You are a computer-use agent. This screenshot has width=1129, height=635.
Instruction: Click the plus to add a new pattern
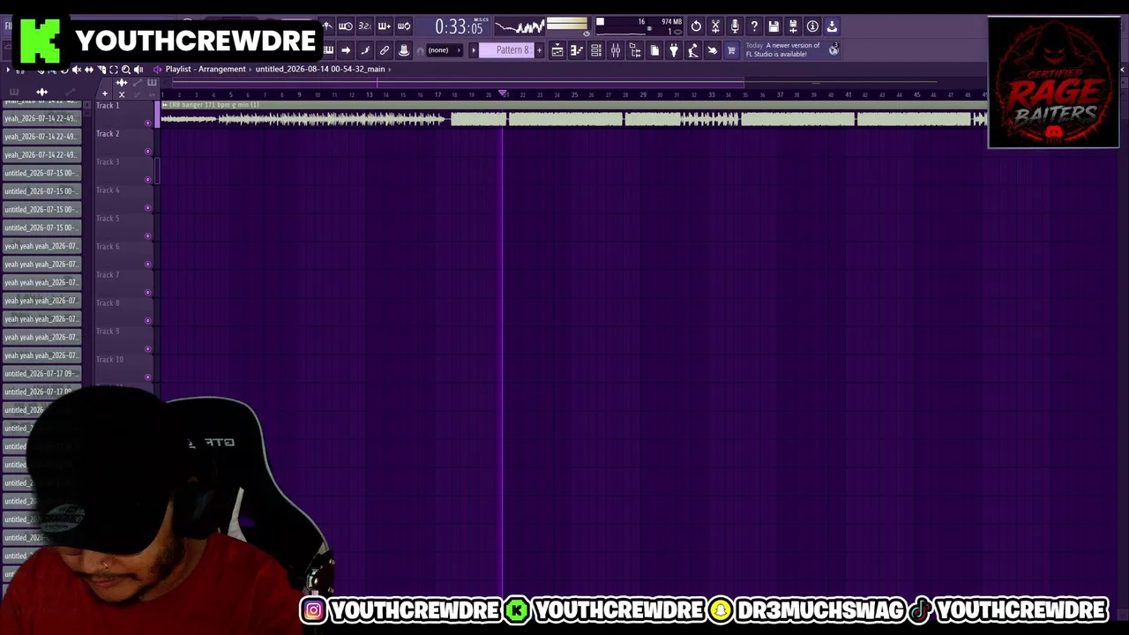(x=540, y=50)
